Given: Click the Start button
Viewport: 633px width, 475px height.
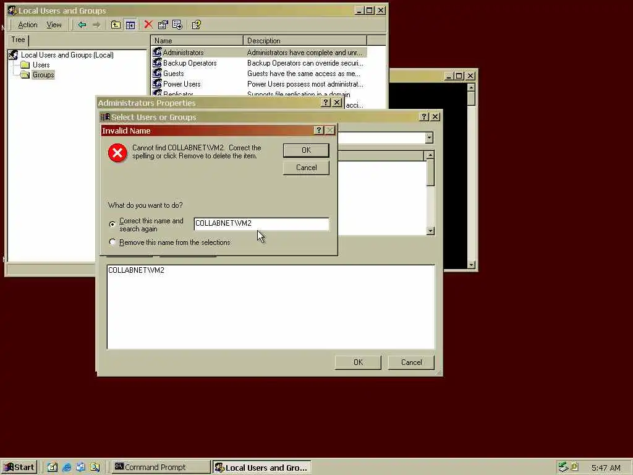Looking at the screenshot, I should pos(19,468).
